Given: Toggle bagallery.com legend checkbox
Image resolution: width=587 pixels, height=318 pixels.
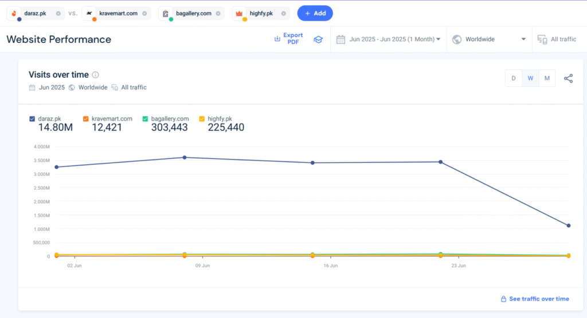Looking at the screenshot, I should (x=146, y=119).
